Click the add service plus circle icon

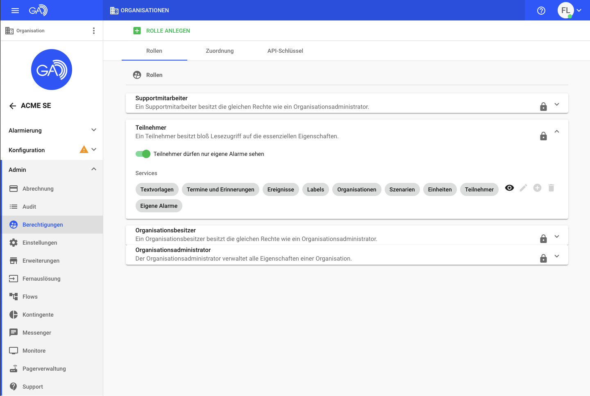click(x=537, y=188)
